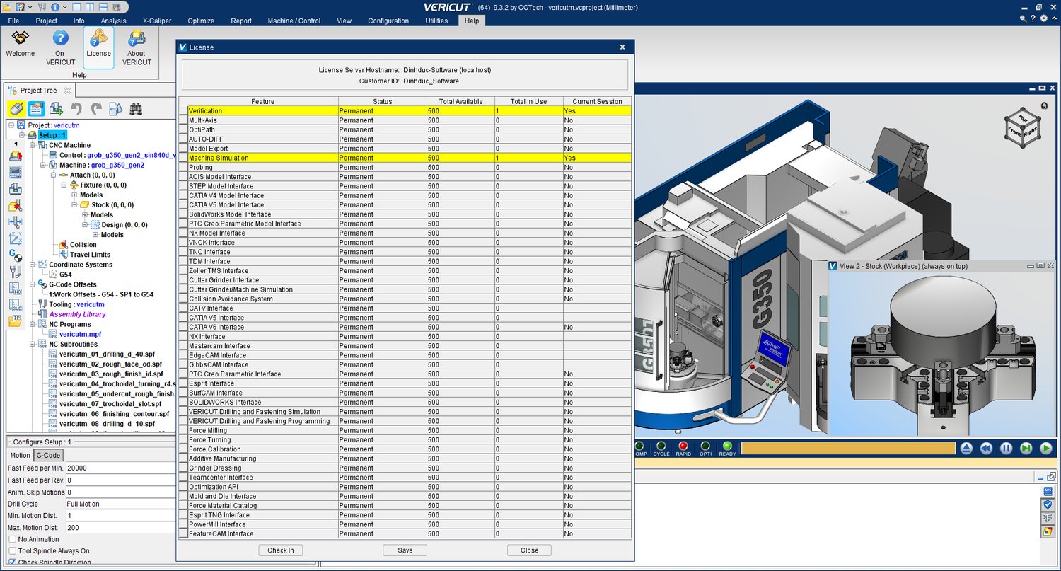Click the coordinate system icon in left sidebar

click(16, 238)
